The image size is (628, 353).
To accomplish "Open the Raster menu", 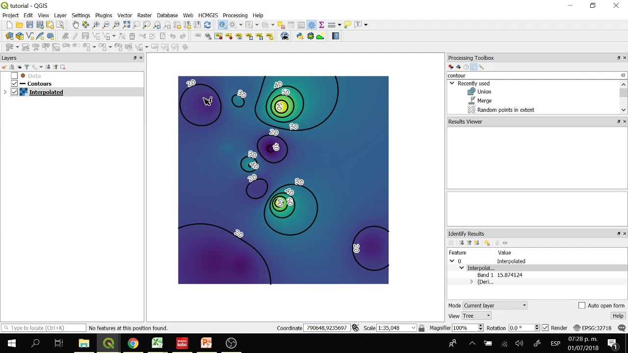I will pos(144,15).
